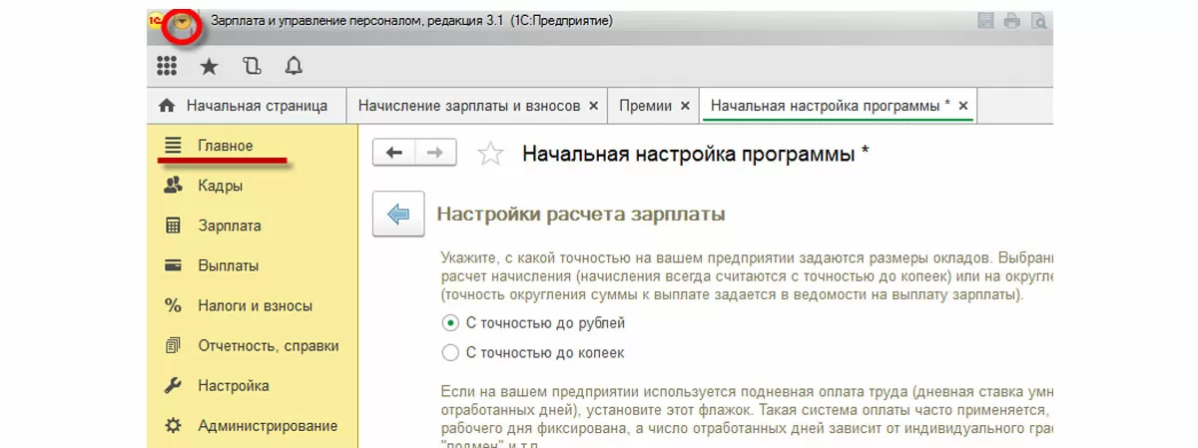Click the calculator icon beside Зарплата
Image resolution: width=1198 pixels, height=448 pixels.
pos(173,225)
